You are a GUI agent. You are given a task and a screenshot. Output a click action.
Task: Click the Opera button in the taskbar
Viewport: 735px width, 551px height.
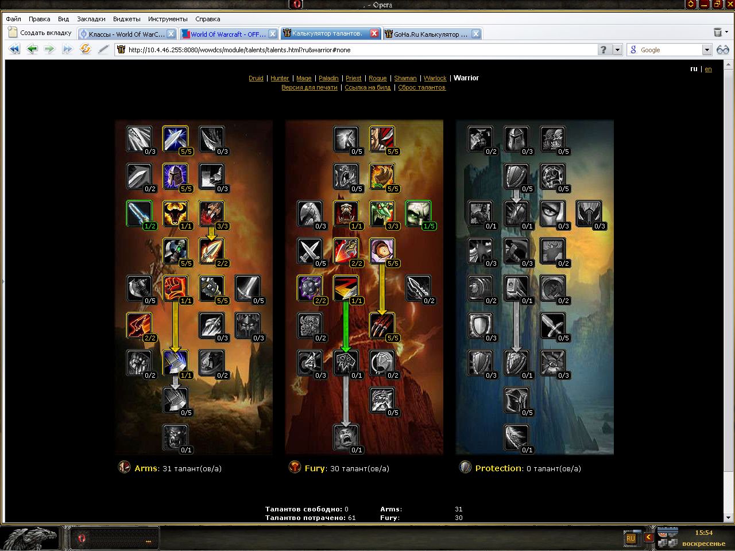pyautogui.click(x=115, y=538)
